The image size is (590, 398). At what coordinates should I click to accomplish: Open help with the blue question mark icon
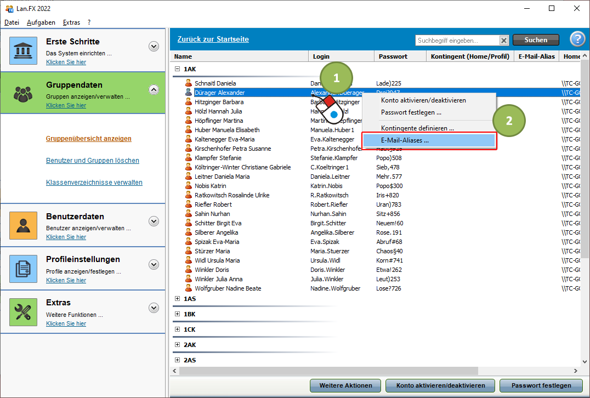[x=577, y=39]
